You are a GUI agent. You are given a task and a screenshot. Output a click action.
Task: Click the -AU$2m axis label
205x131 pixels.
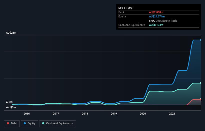(x=11, y=107)
